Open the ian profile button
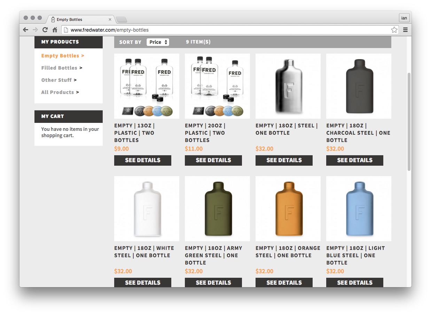The image size is (431, 315). coord(404,18)
